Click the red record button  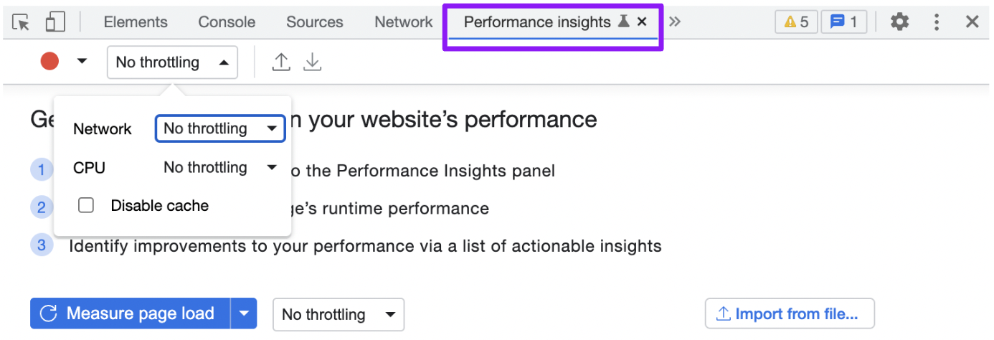point(49,62)
